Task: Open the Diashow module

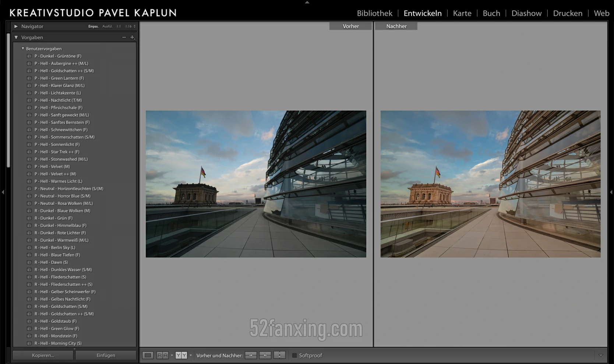Action: 526,13
